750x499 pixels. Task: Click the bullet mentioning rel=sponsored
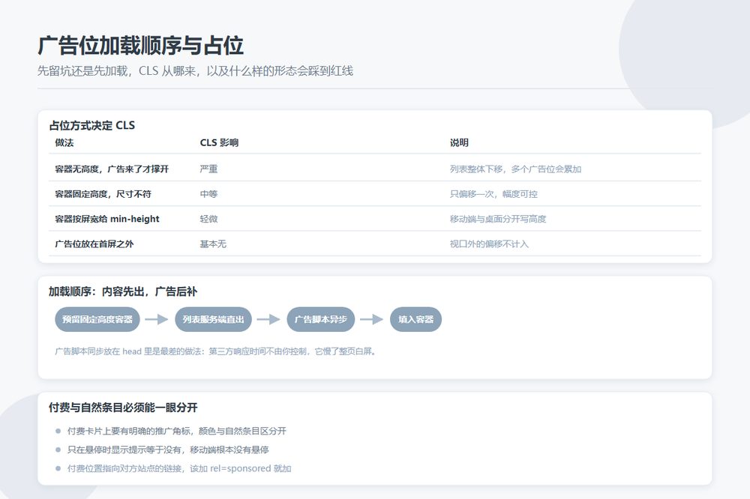point(179,468)
